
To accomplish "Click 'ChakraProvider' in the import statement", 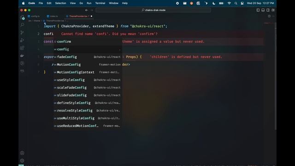I will pos(75,26).
